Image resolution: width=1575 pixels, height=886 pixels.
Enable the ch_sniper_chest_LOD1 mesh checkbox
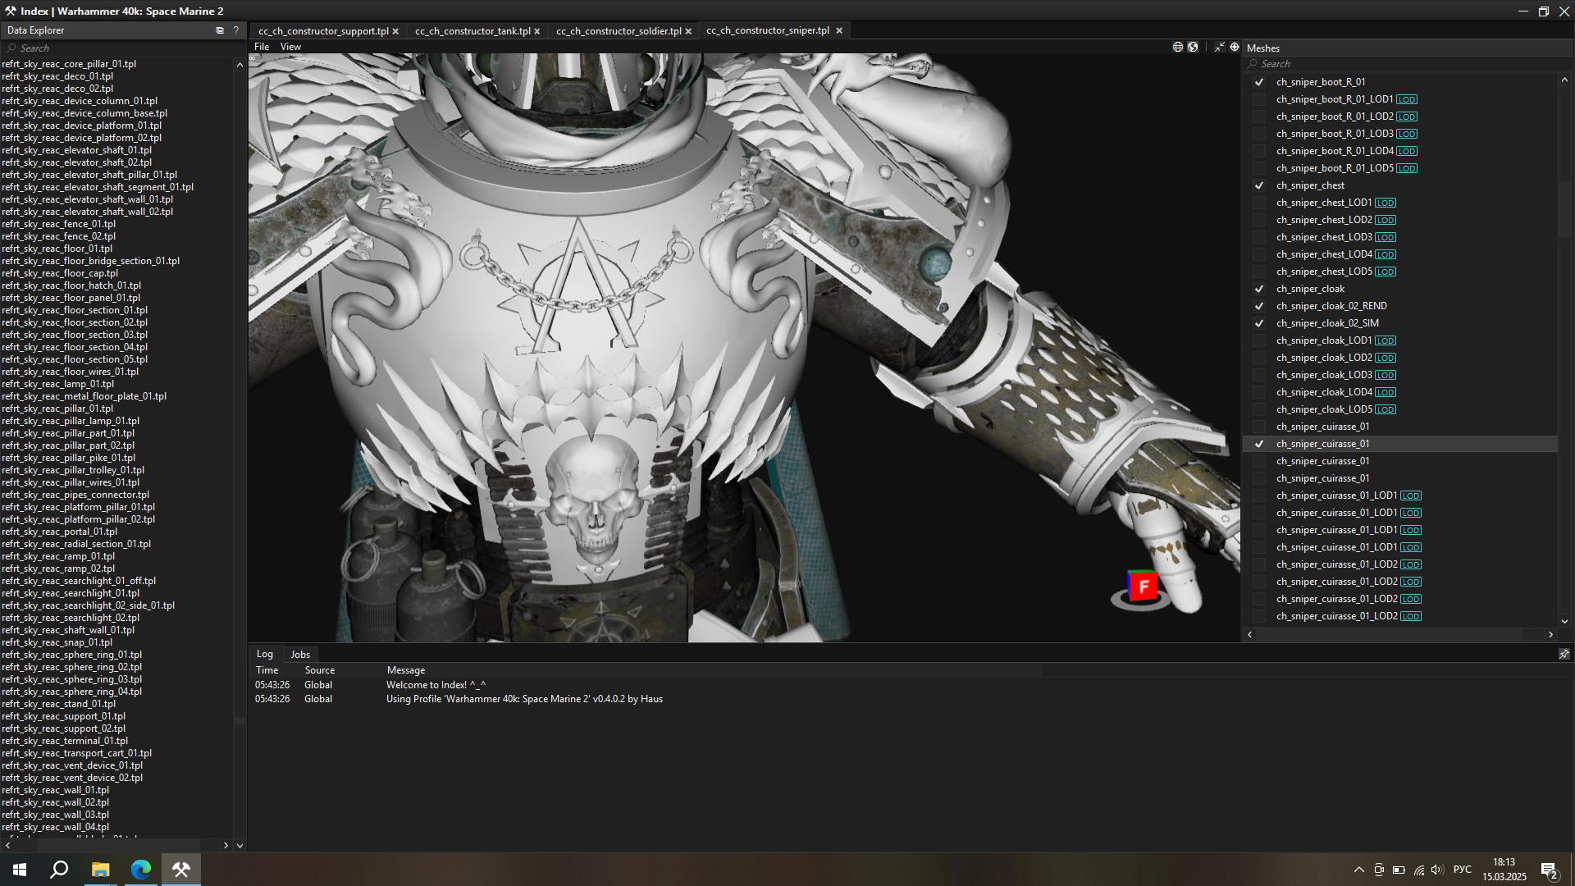pyautogui.click(x=1258, y=203)
